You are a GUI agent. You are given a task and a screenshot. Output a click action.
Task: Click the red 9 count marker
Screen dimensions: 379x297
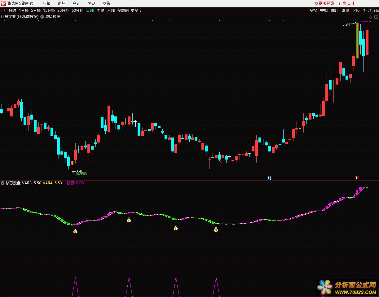(221, 163)
